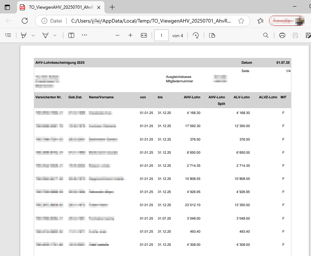The height and width of the screenshot is (256, 311).
Task: Click the 'ALVZ-Lohn' column header
Action: [x=268, y=97]
